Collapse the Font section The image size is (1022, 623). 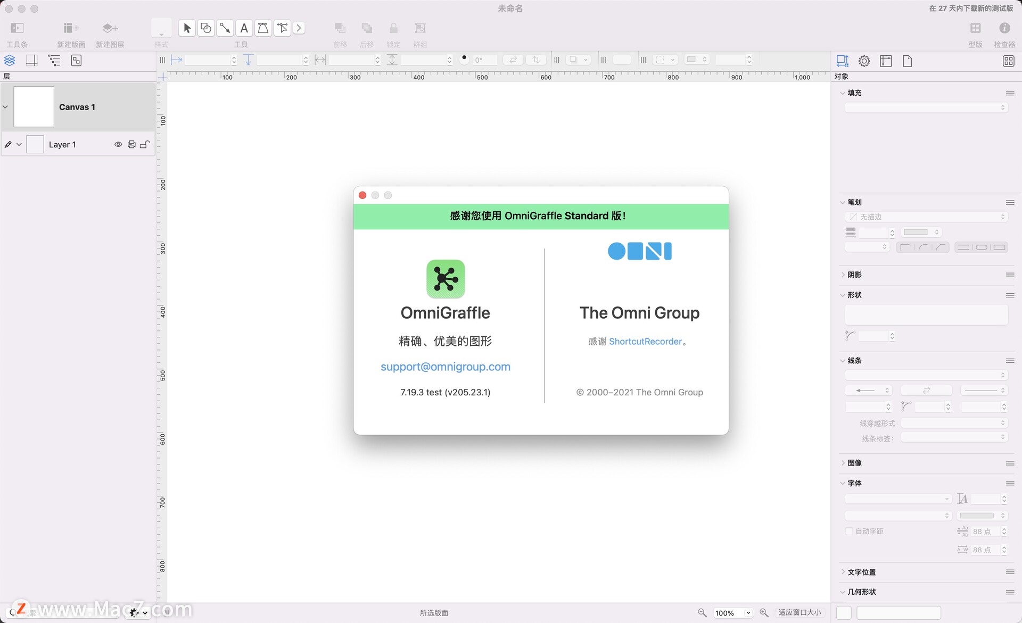(x=842, y=484)
